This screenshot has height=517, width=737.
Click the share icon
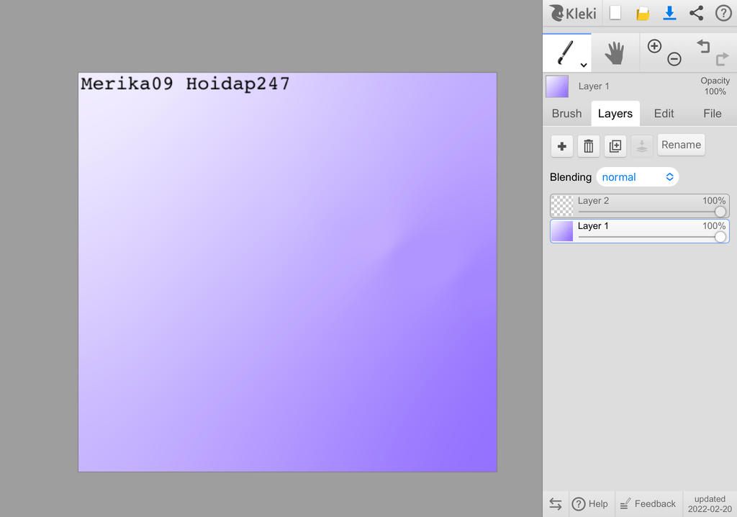pos(696,13)
